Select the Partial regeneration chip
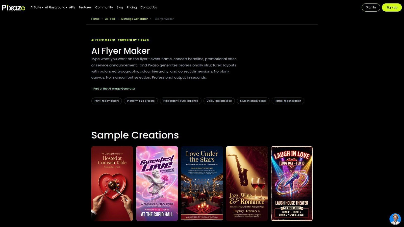Image resolution: width=404 pixels, height=227 pixels. coord(288,101)
